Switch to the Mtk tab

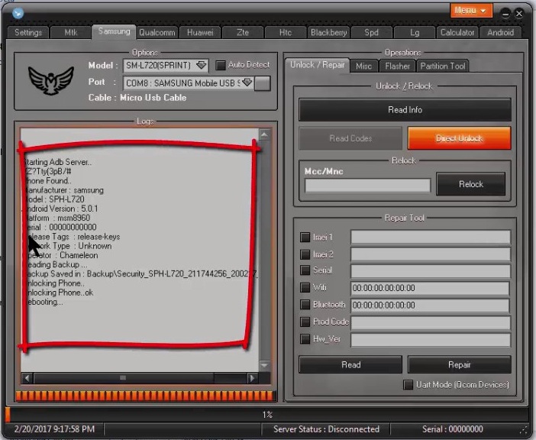71,33
